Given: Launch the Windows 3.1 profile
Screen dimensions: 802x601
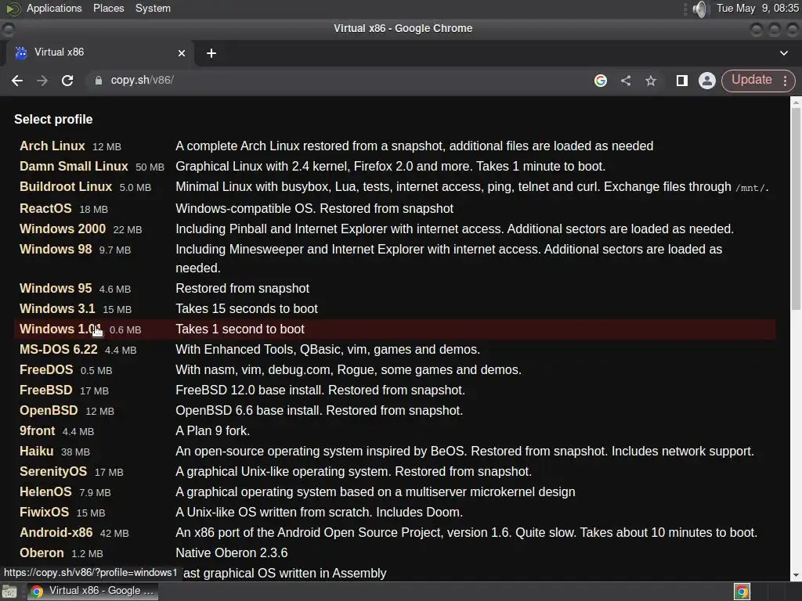Looking at the screenshot, I should 57,308.
